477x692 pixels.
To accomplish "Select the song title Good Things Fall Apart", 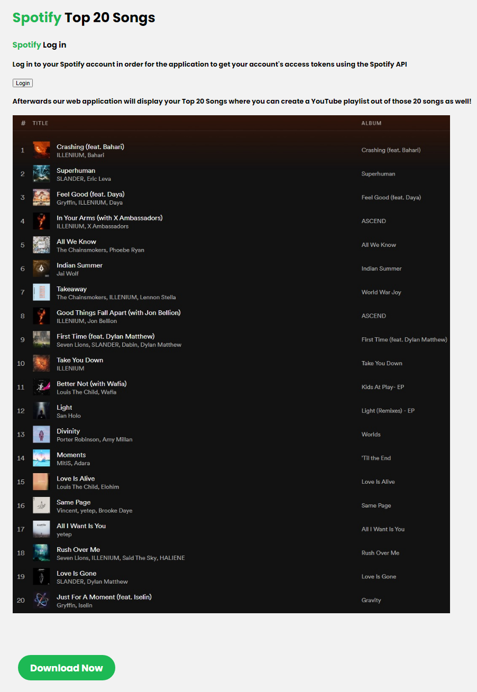I will pos(118,312).
